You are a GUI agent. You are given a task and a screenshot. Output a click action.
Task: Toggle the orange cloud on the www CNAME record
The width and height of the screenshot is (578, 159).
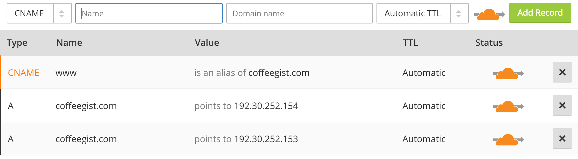[508, 73]
